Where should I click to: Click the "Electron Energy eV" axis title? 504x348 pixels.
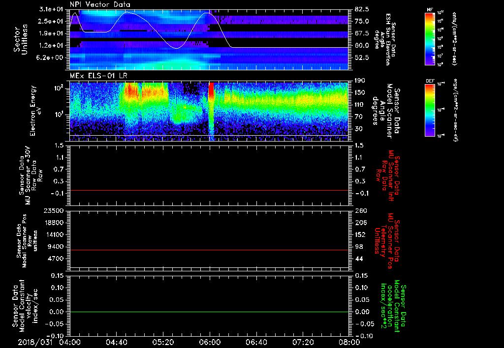click(36, 111)
